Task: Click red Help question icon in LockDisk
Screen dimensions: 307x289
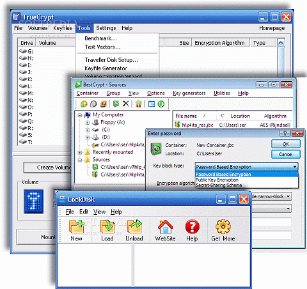Action: (x=192, y=226)
